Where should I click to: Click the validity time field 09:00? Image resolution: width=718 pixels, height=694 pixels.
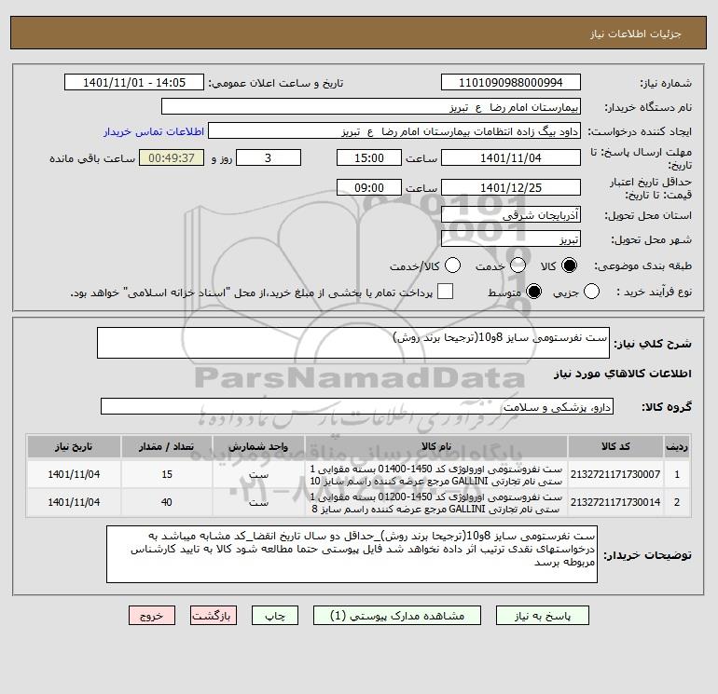coord(369,187)
